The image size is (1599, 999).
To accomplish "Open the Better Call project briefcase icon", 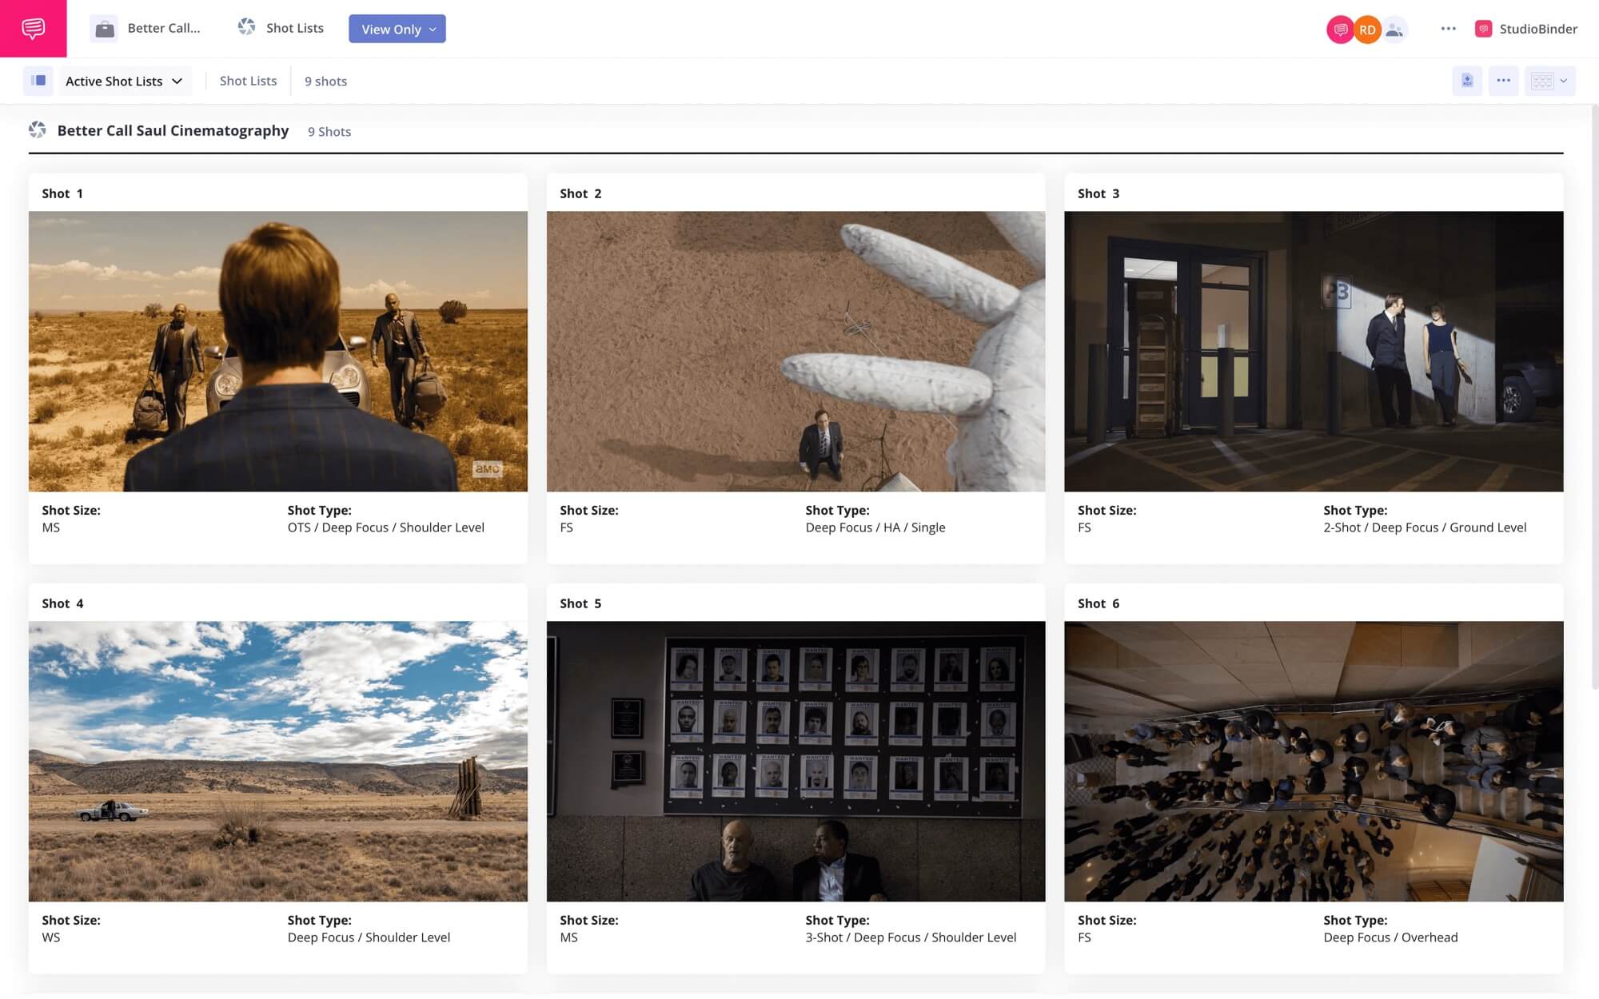I will coord(104,29).
